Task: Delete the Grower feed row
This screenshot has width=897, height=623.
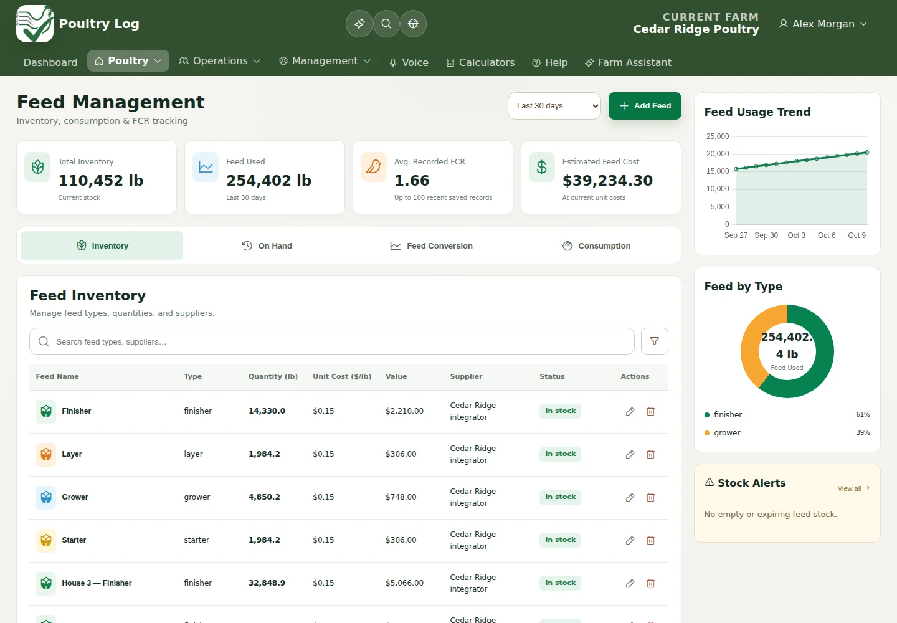Action: 650,497
